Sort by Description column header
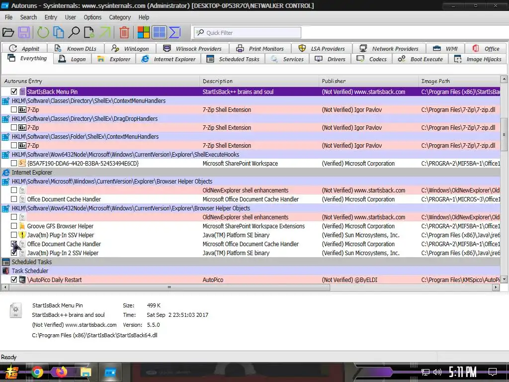The image size is (509, 382). (259, 81)
